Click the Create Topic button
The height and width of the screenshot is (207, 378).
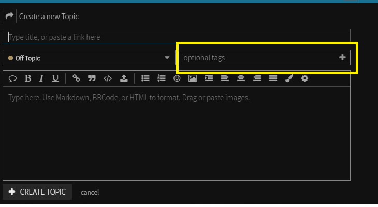(x=37, y=192)
